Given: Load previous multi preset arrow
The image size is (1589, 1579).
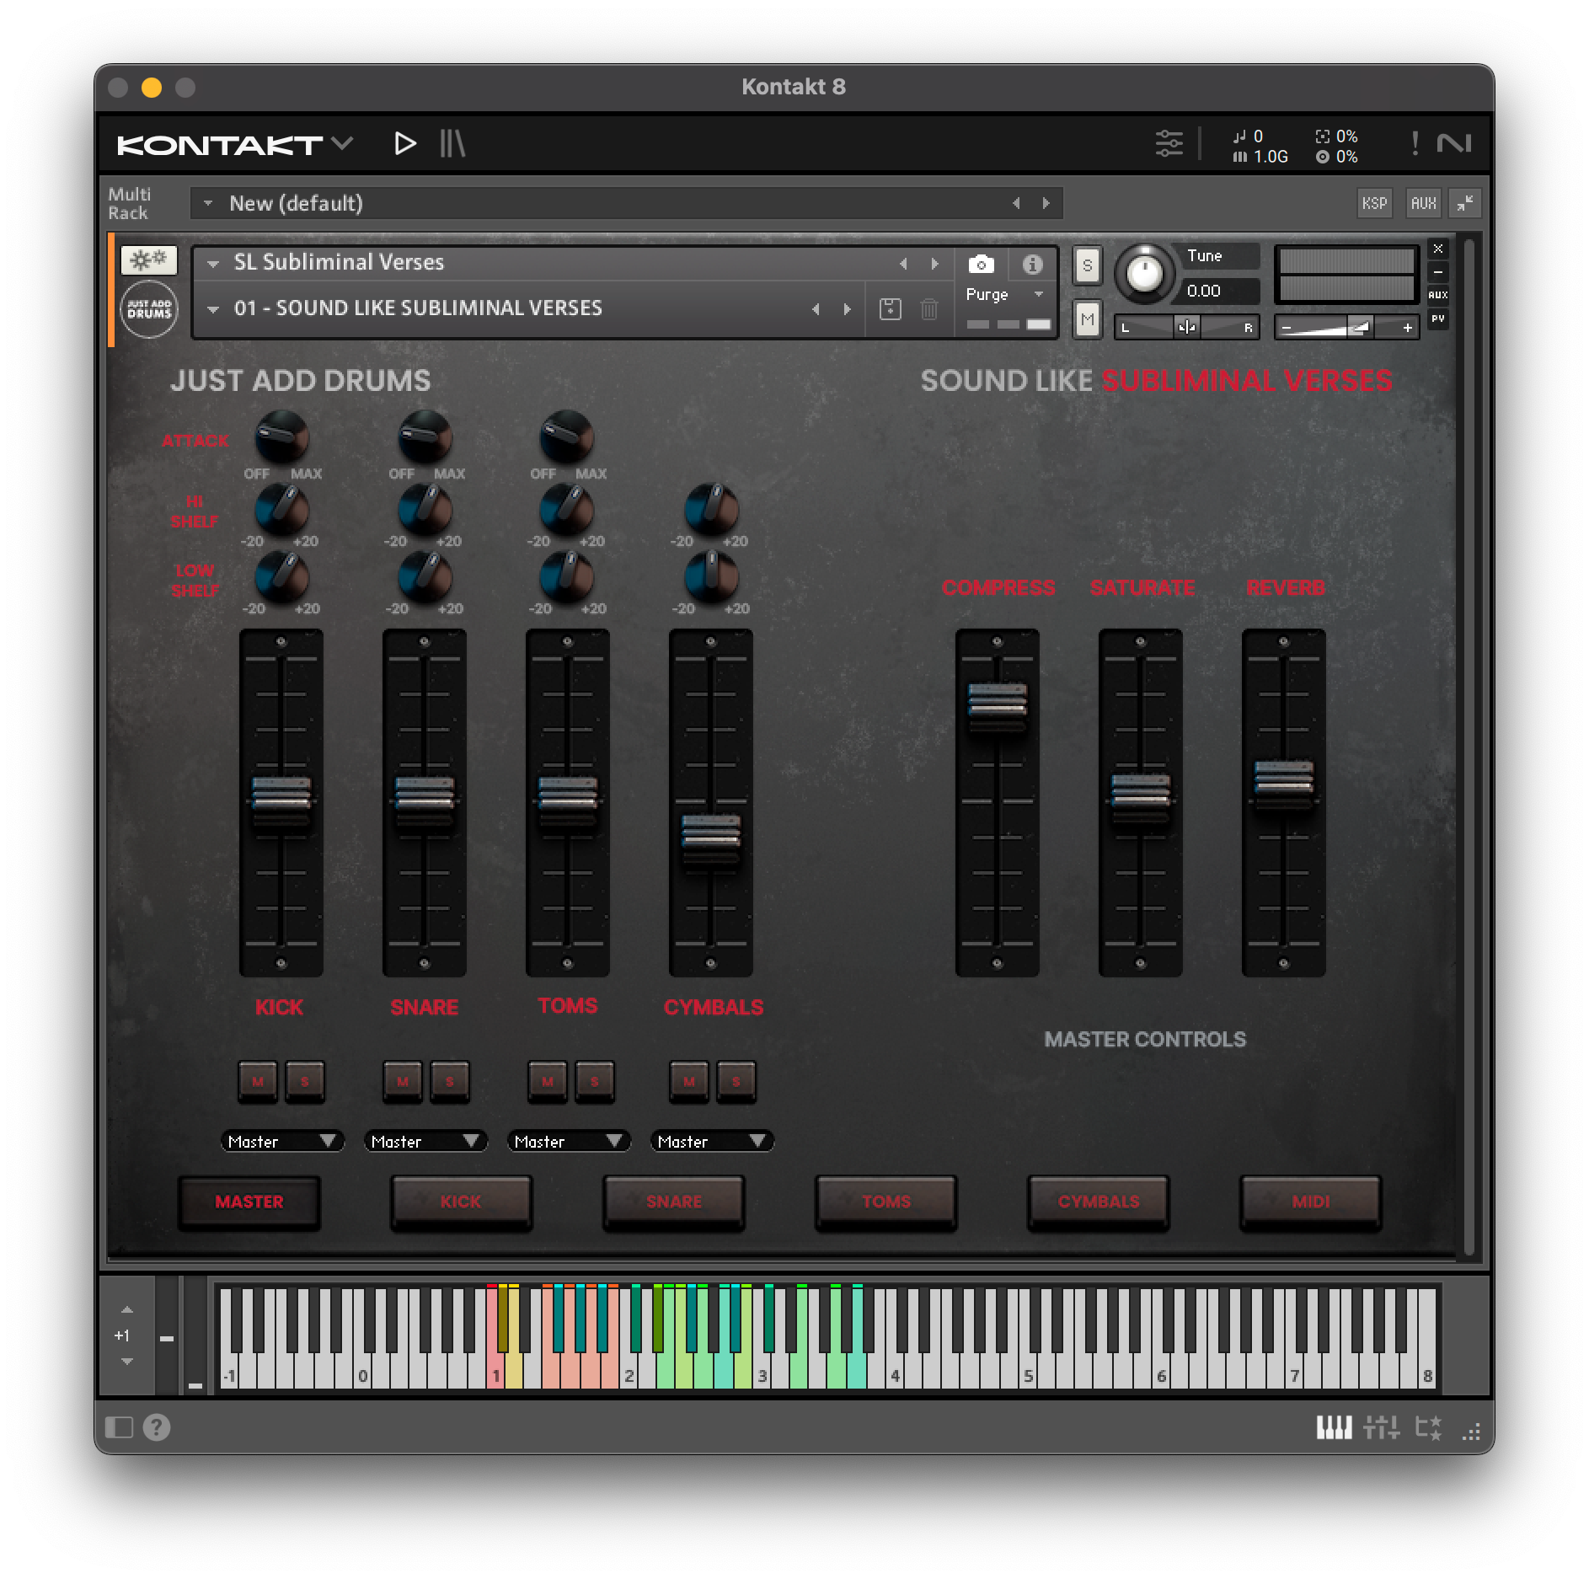Looking at the screenshot, I should coord(1016,203).
